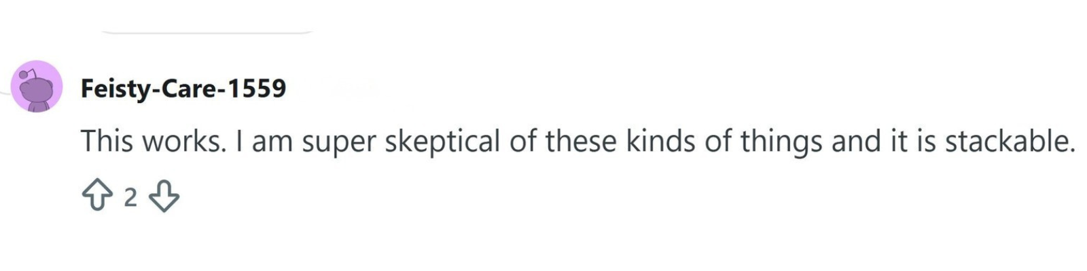Click the vote count number 2

130,198
